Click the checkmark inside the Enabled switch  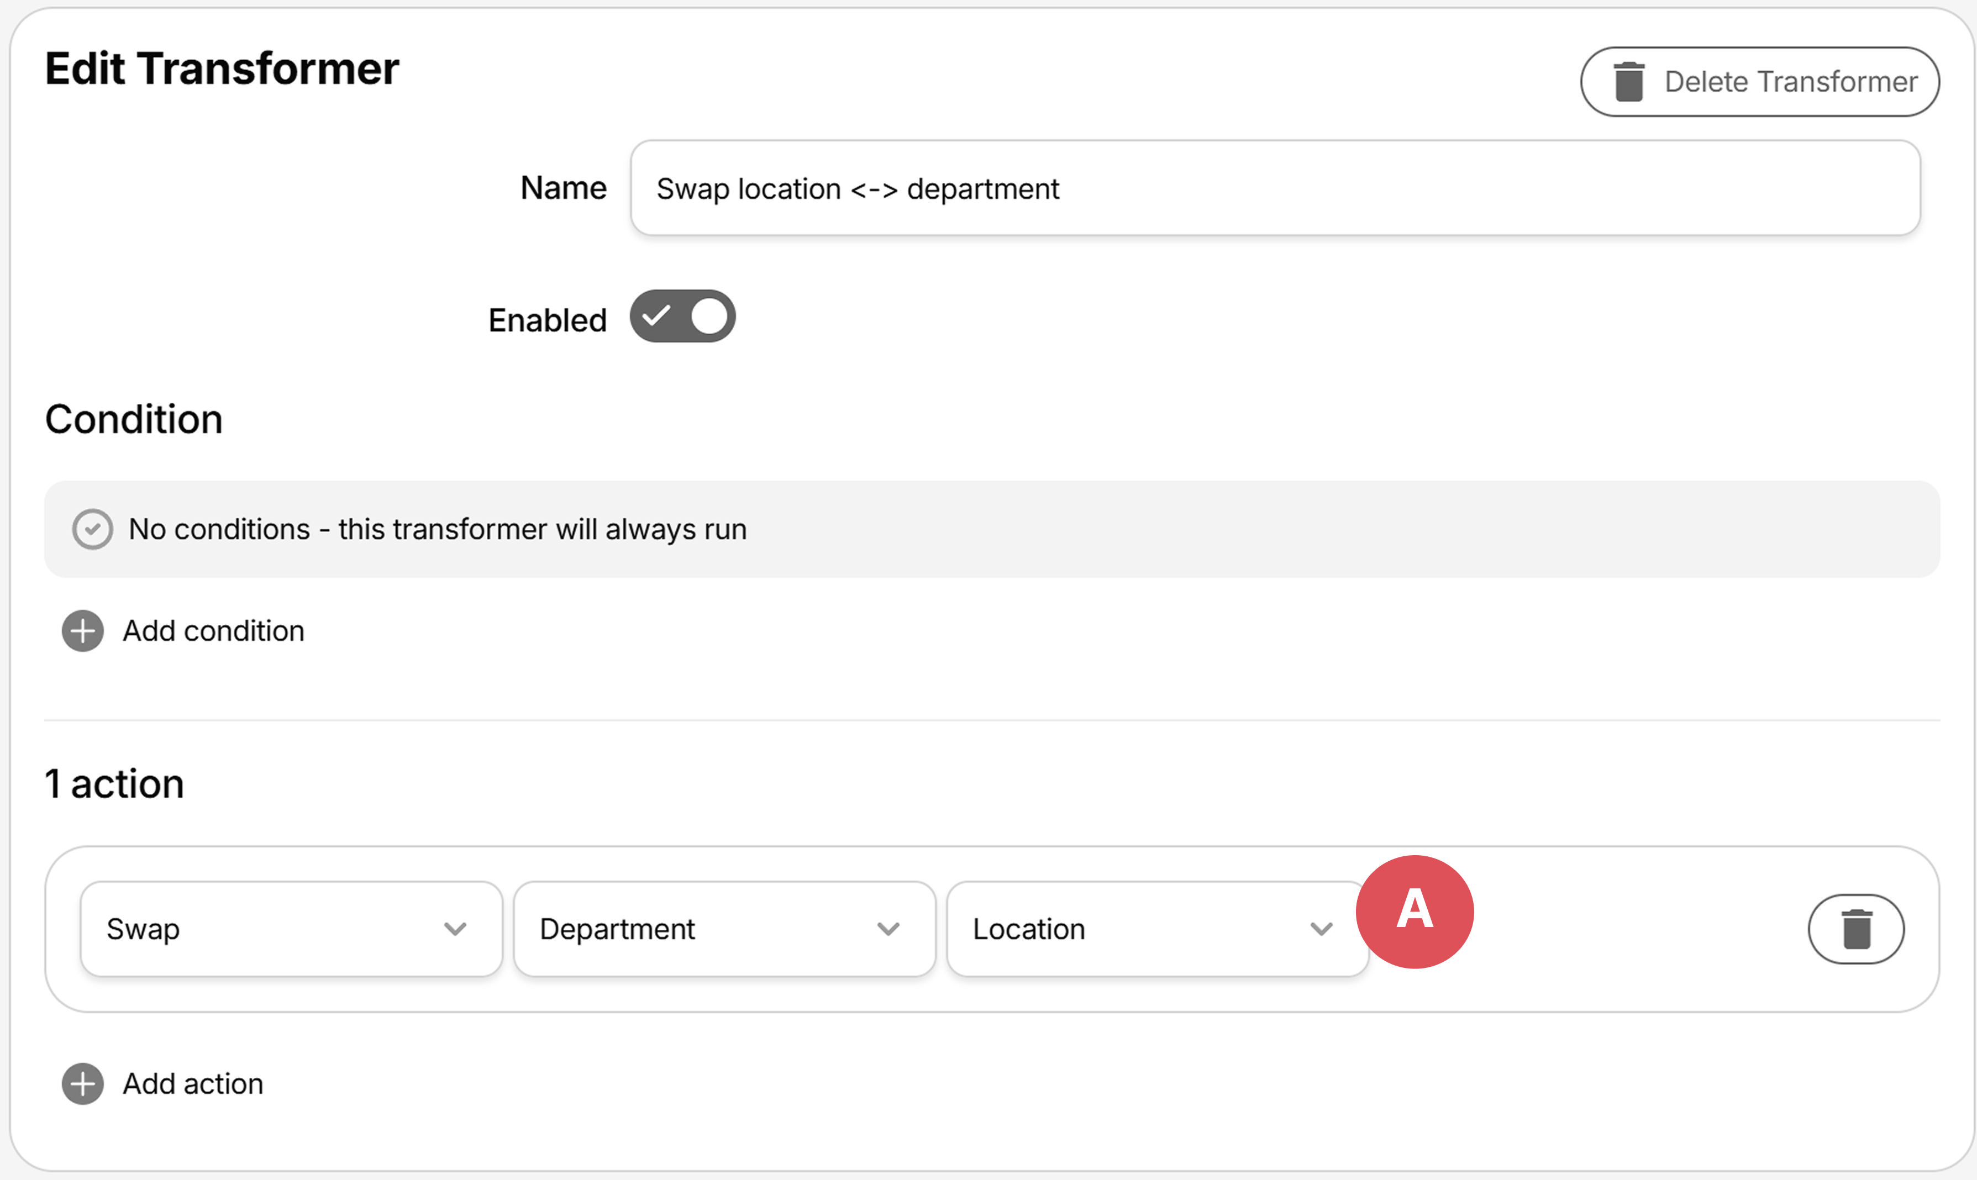pyautogui.click(x=657, y=317)
